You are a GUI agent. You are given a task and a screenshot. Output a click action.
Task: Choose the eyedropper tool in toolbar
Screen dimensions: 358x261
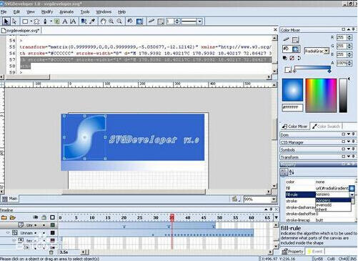tap(92, 21)
